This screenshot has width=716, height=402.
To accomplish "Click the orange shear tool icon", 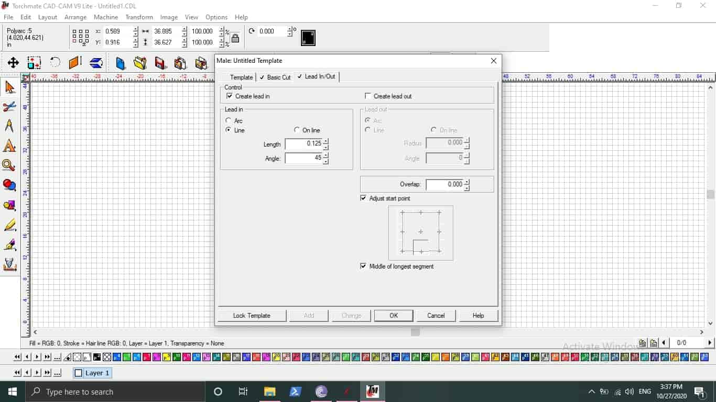I will tap(75, 63).
